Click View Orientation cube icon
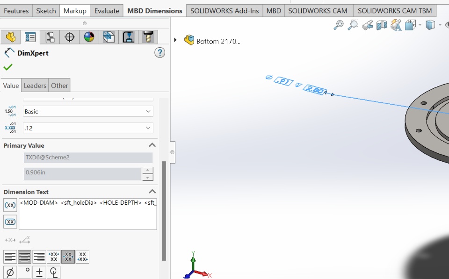This screenshot has height=279, width=449. pyautogui.click(x=410, y=25)
